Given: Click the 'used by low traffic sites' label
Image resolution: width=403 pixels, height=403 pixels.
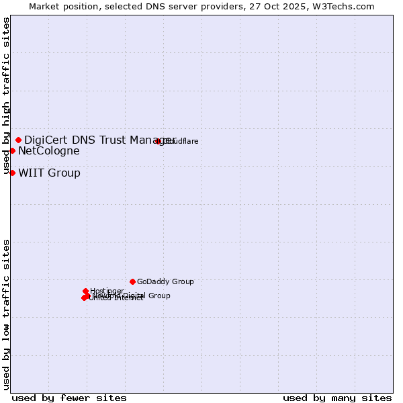Looking at the screenshot, I should pyautogui.click(x=6, y=314).
